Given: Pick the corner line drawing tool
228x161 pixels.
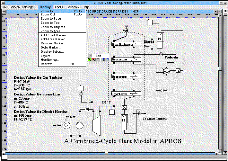Looking at the screenshot, I should [98, 59].
